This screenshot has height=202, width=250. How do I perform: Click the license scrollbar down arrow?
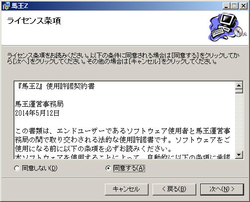pos(239,155)
